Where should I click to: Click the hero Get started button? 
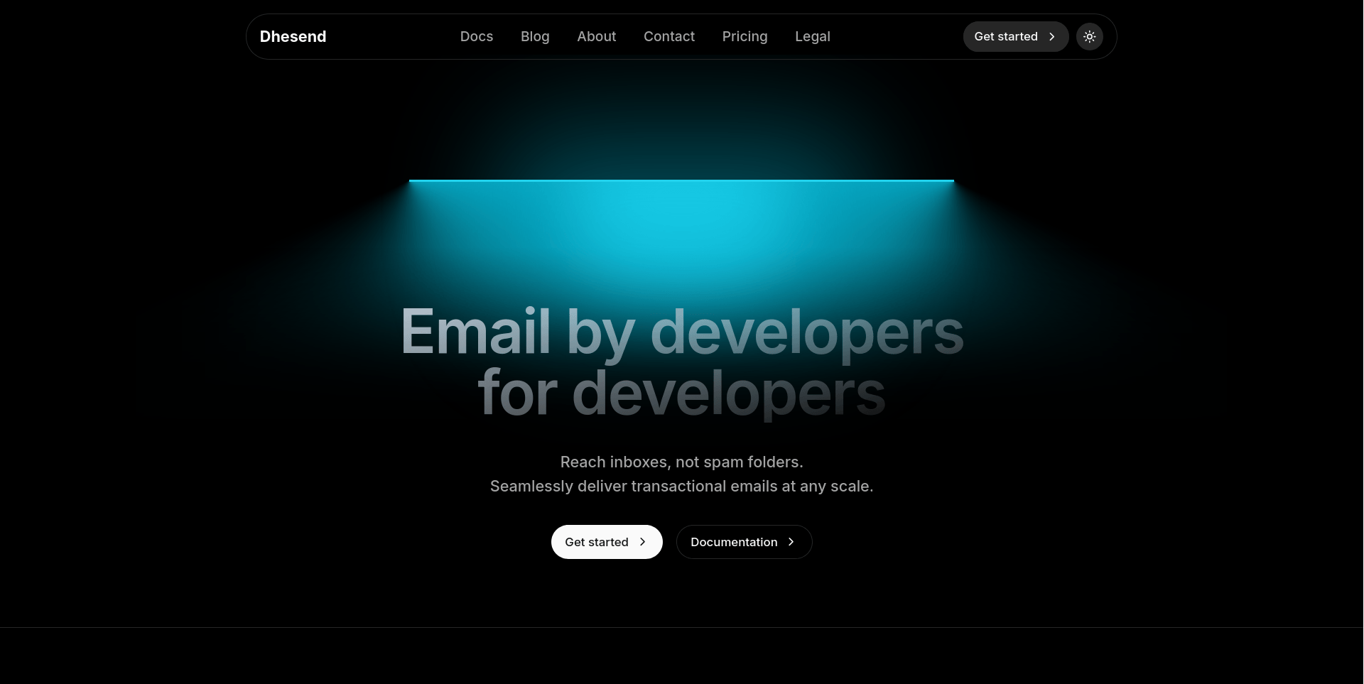tap(607, 542)
